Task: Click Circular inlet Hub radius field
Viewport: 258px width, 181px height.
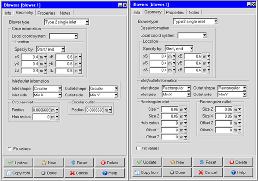Action: [42, 117]
